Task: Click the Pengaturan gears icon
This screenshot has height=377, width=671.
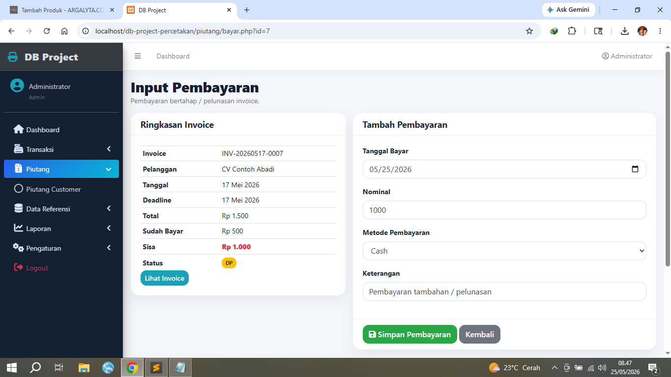Action: (x=19, y=248)
